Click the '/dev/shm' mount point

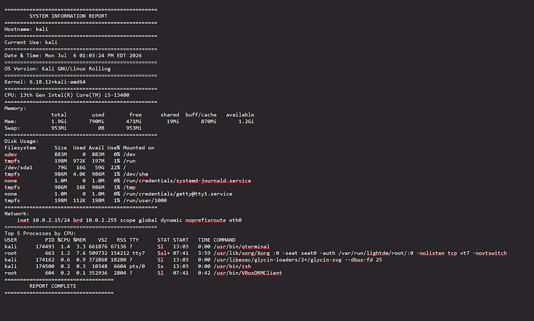(x=135, y=174)
